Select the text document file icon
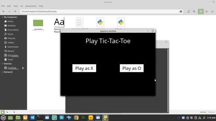The image size is (216, 121). tap(80, 22)
